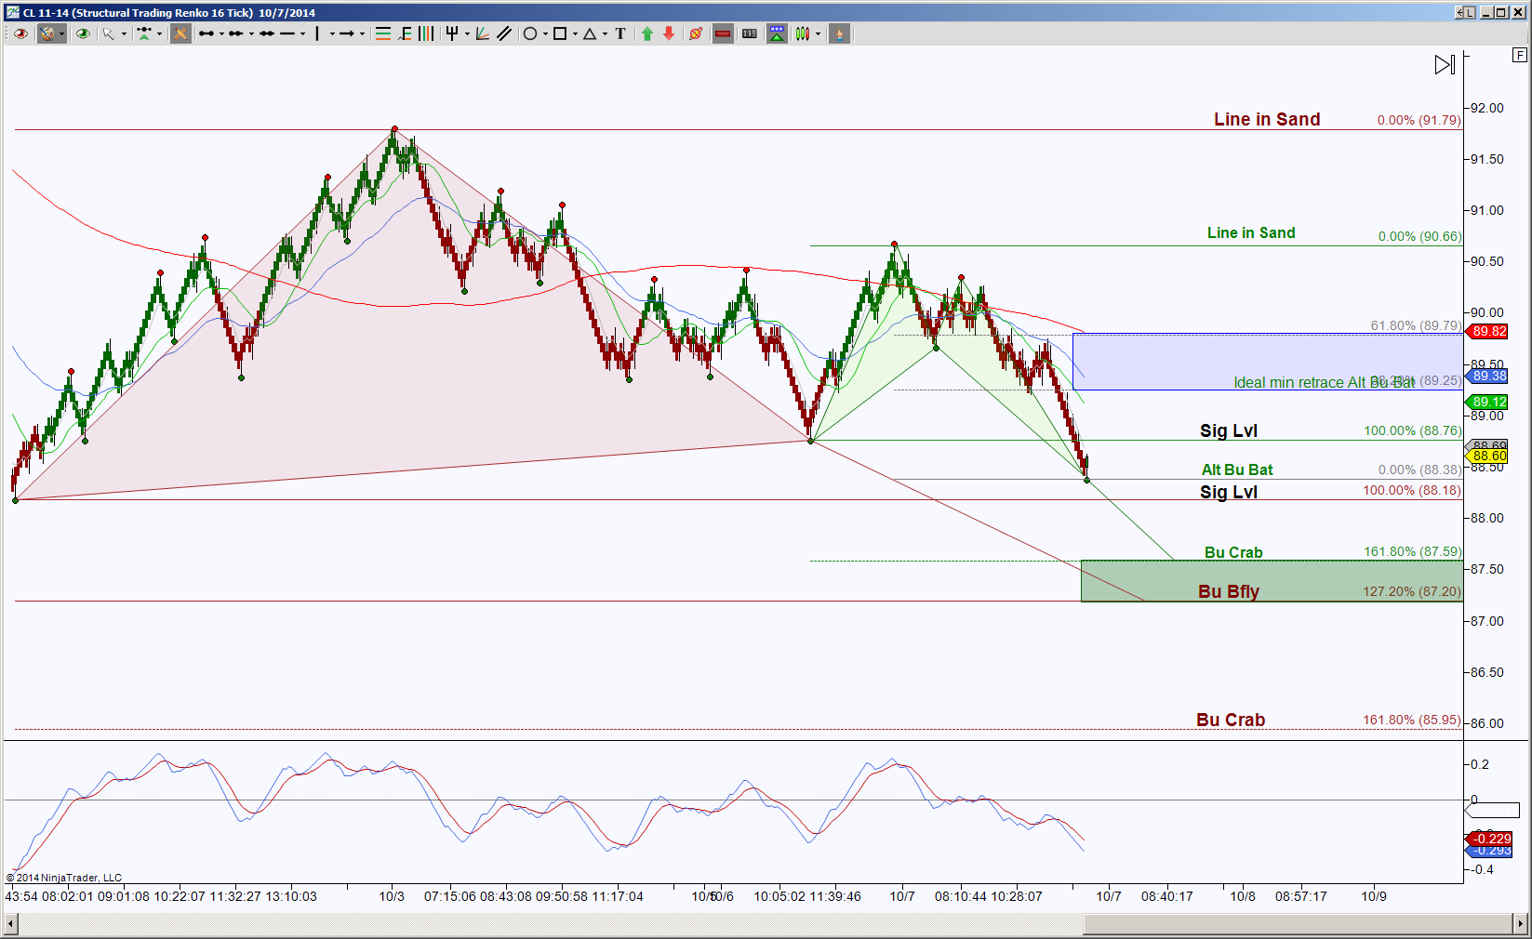Click the F button at chart corner

click(x=1519, y=56)
